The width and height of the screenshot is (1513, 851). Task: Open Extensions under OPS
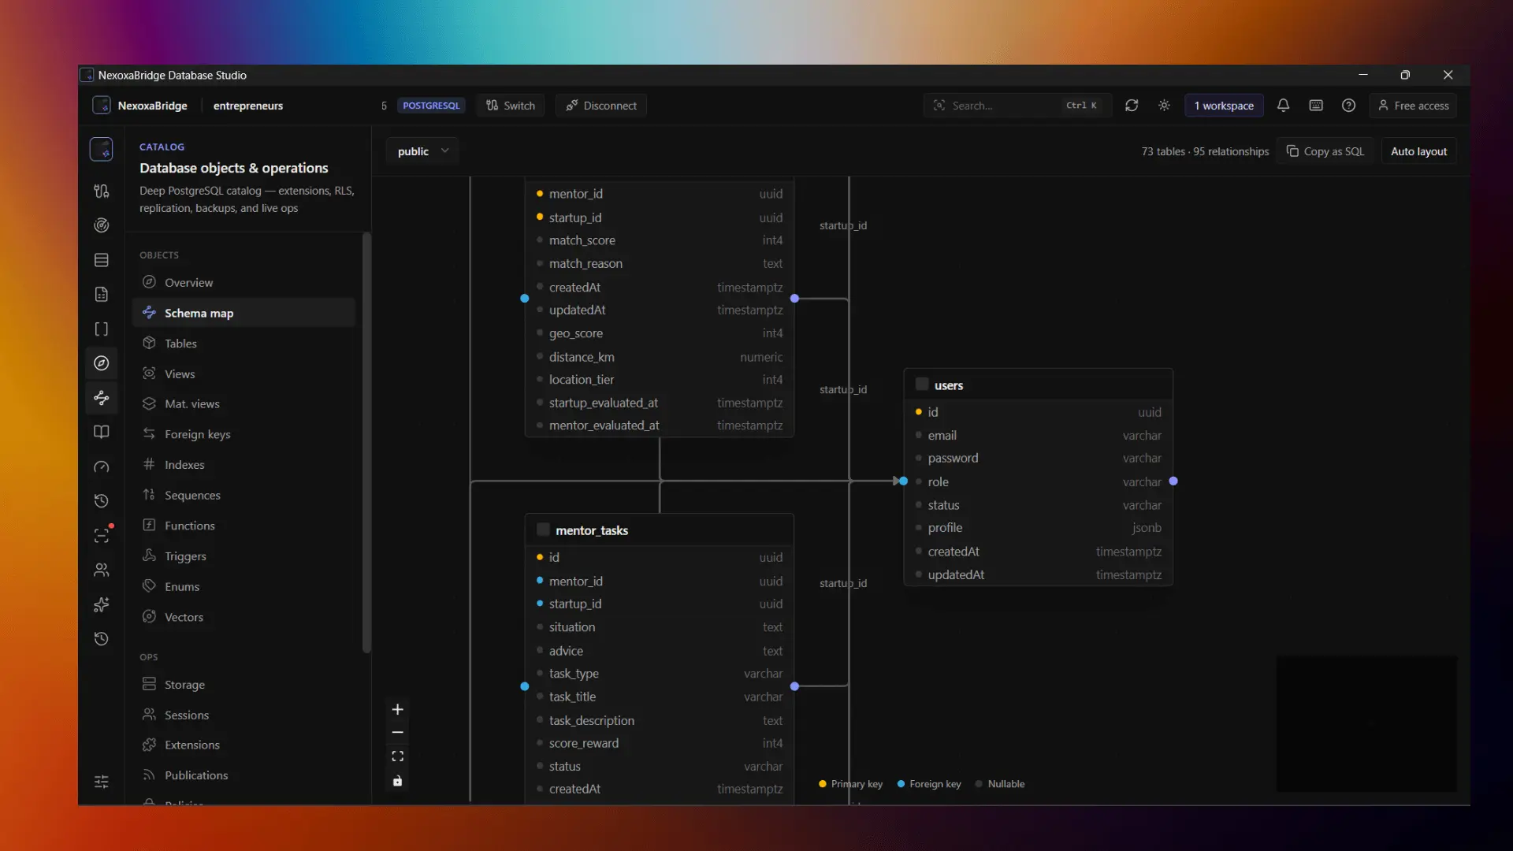(x=244, y=745)
